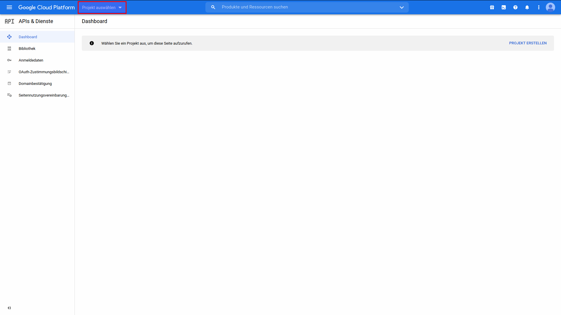Click the info icon in banner
The height and width of the screenshot is (315, 561).
click(x=92, y=43)
